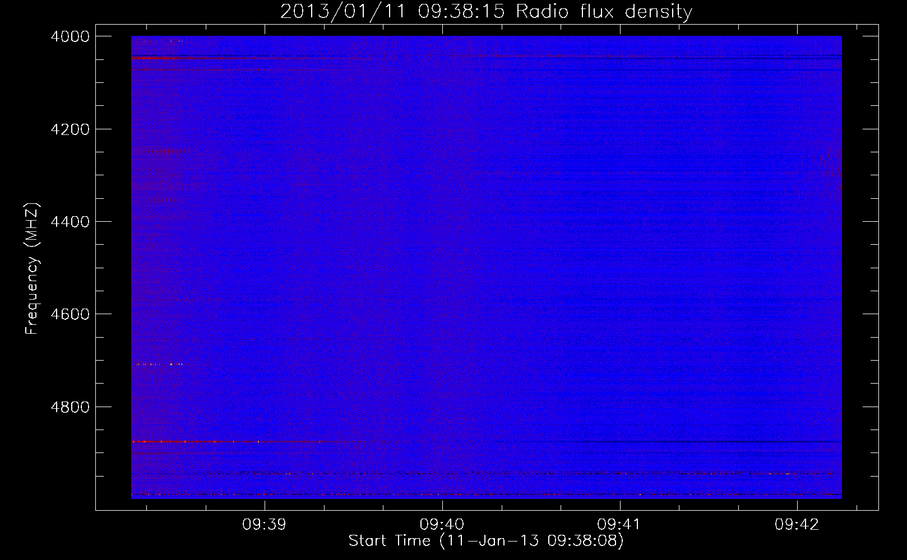
Task: Click the "Start Time (11-Jan-13 09:38:08)" label
Action: tap(486, 541)
